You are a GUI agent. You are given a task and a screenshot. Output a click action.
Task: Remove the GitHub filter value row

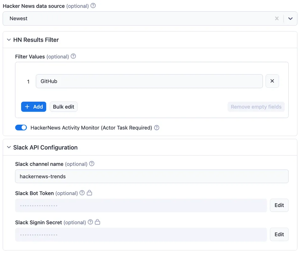click(272, 81)
